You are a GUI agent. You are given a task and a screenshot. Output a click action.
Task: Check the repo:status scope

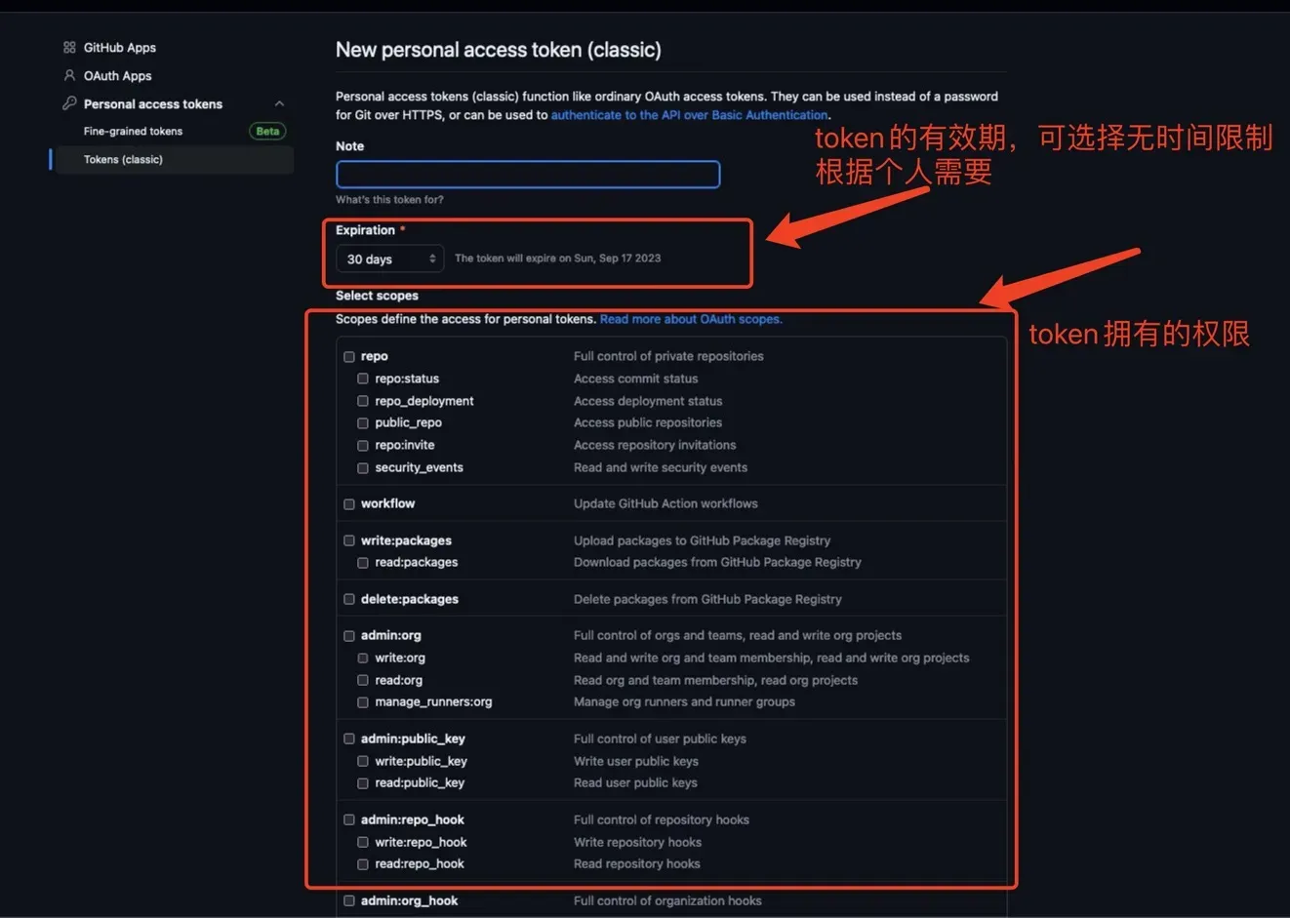(363, 379)
